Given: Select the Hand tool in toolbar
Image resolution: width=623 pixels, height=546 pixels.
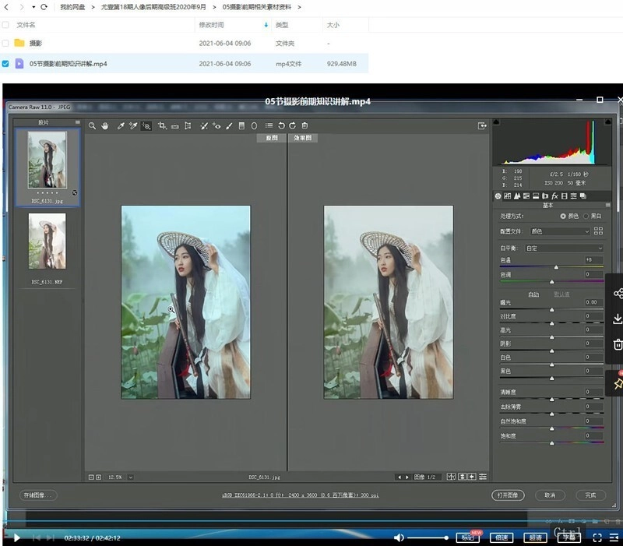Looking at the screenshot, I should click(105, 125).
